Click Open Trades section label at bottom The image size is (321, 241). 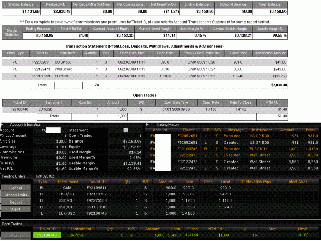[x=12, y=224]
